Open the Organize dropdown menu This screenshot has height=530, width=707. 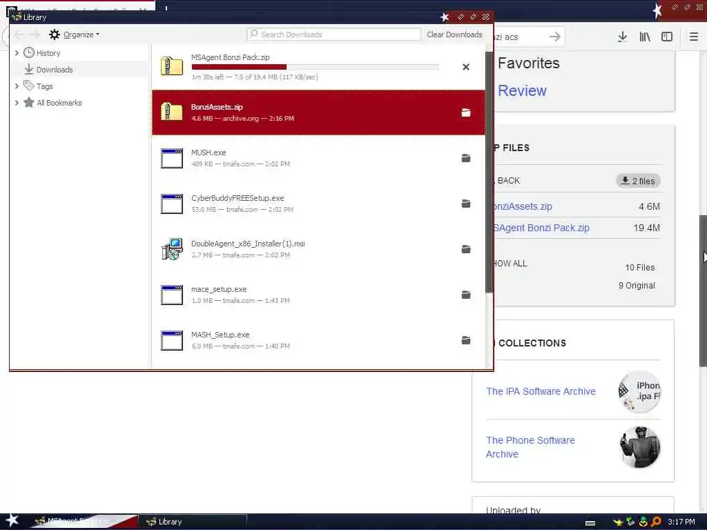point(75,35)
